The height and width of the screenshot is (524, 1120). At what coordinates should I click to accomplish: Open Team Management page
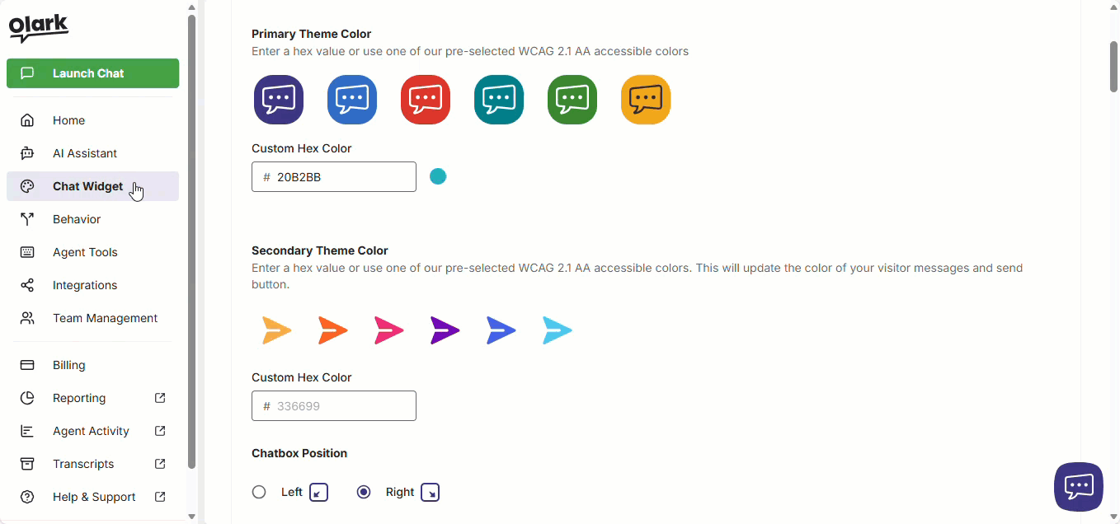click(105, 318)
